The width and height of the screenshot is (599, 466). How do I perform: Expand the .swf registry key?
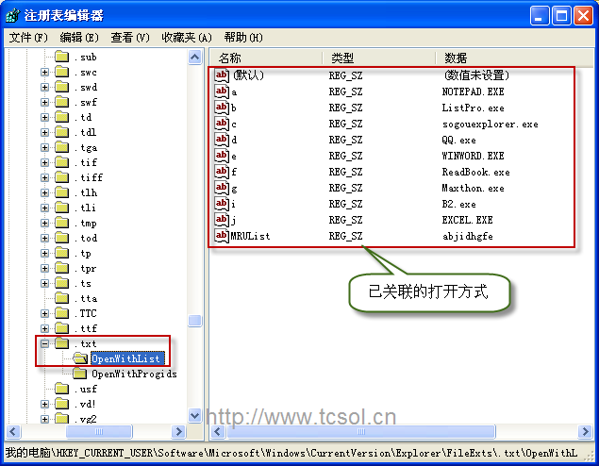(44, 103)
